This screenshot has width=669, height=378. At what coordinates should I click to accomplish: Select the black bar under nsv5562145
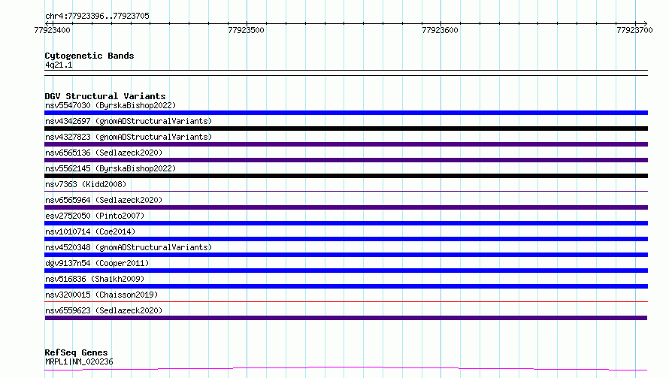[x=346, y=176]
